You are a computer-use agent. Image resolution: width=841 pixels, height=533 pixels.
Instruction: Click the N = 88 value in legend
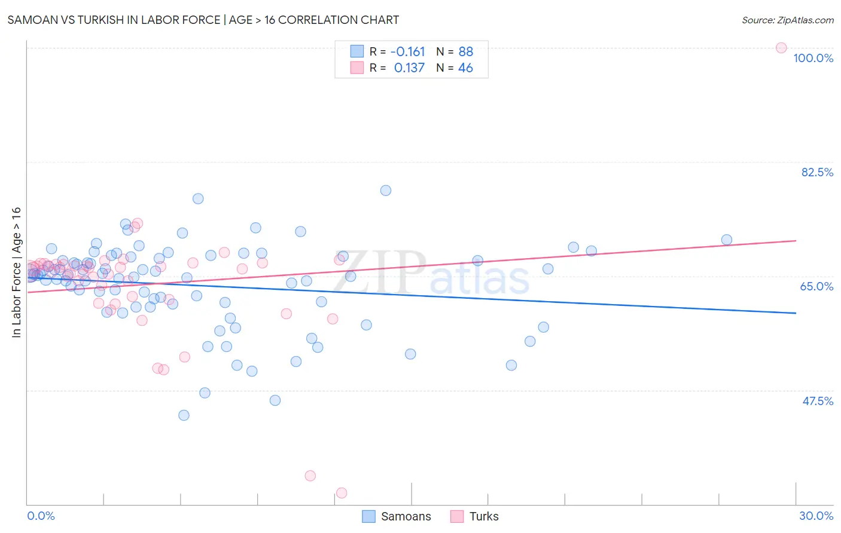coord(455,51)
